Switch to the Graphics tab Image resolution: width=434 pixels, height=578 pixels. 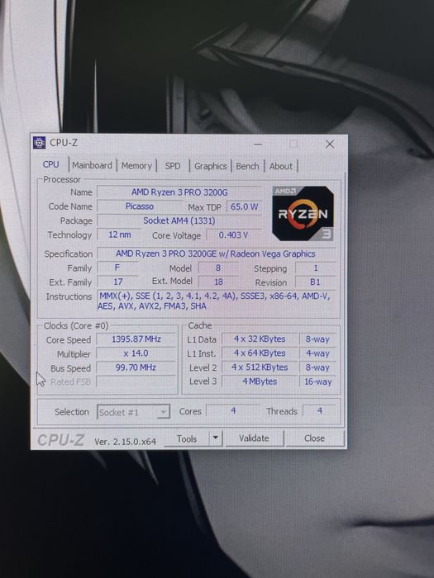210,166
